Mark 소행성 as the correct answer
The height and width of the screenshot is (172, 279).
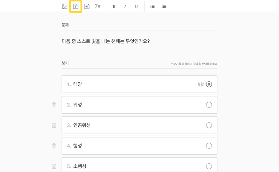(209, 166)
